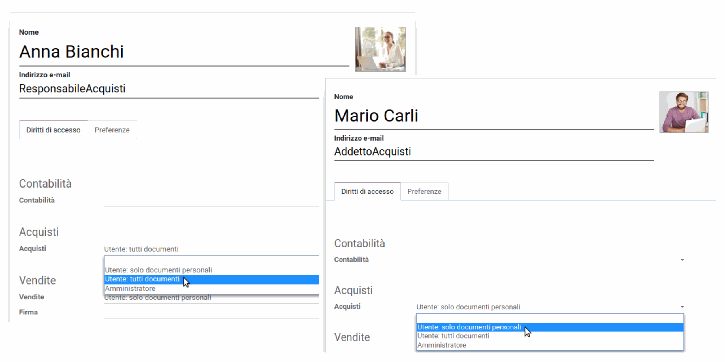Click Anna's Vendite value "Utente: solo documenti personali"
725x362 pixels.
pyautogui.click(x=158, y=297)
